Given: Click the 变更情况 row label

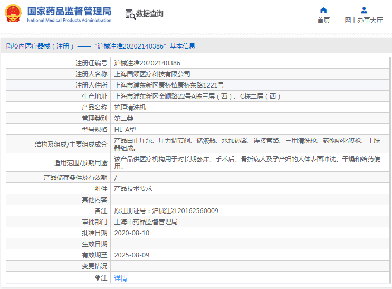Looking at the screenshot, I should coord(94,266).
